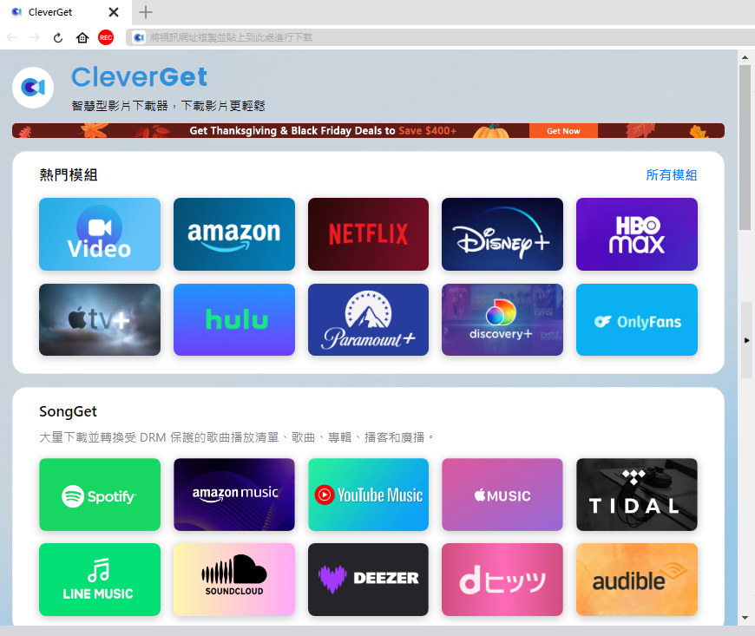Open the 所有模組 all modules link
Viewport: 755px width, 636px height.
671,174
